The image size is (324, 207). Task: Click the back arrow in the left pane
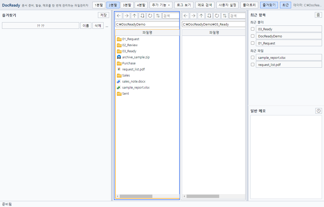click(x=119, y=16)
